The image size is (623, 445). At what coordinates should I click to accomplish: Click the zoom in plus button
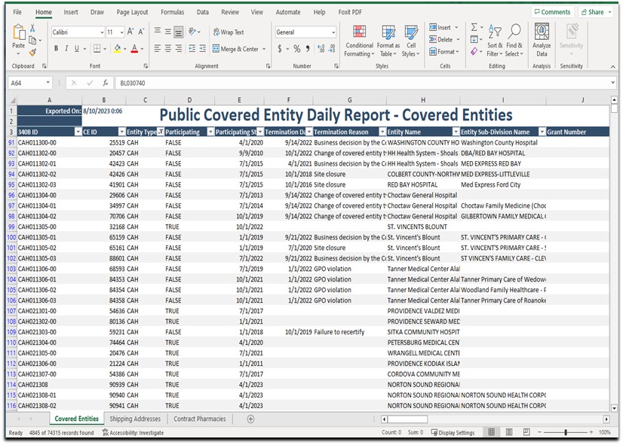(591, 432)
